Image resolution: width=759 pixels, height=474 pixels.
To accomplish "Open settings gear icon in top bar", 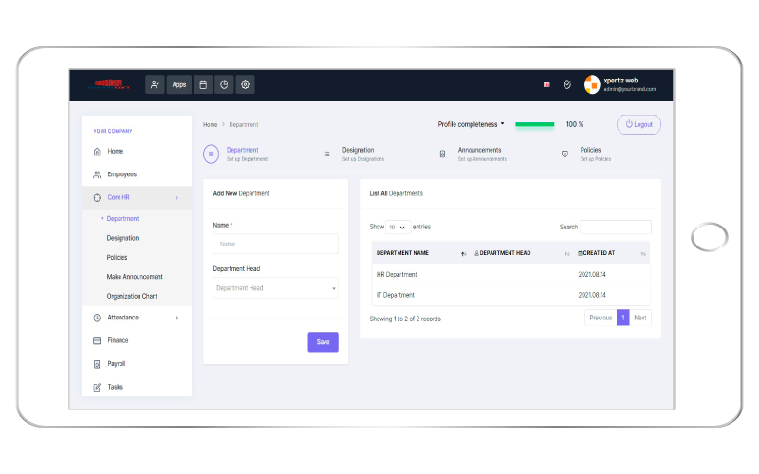I will (x=245, y=84).
